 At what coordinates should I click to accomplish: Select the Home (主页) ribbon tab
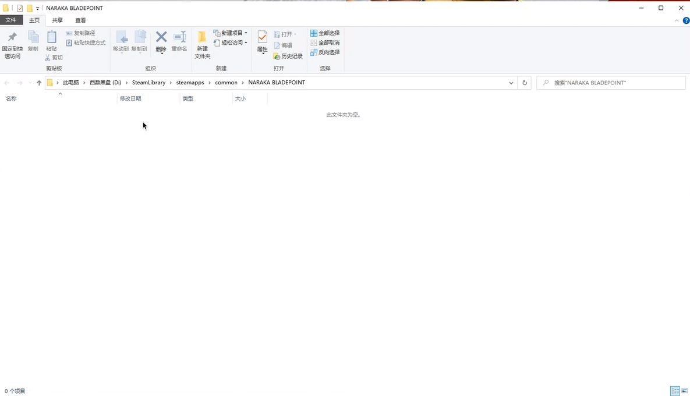click(34, 20)
